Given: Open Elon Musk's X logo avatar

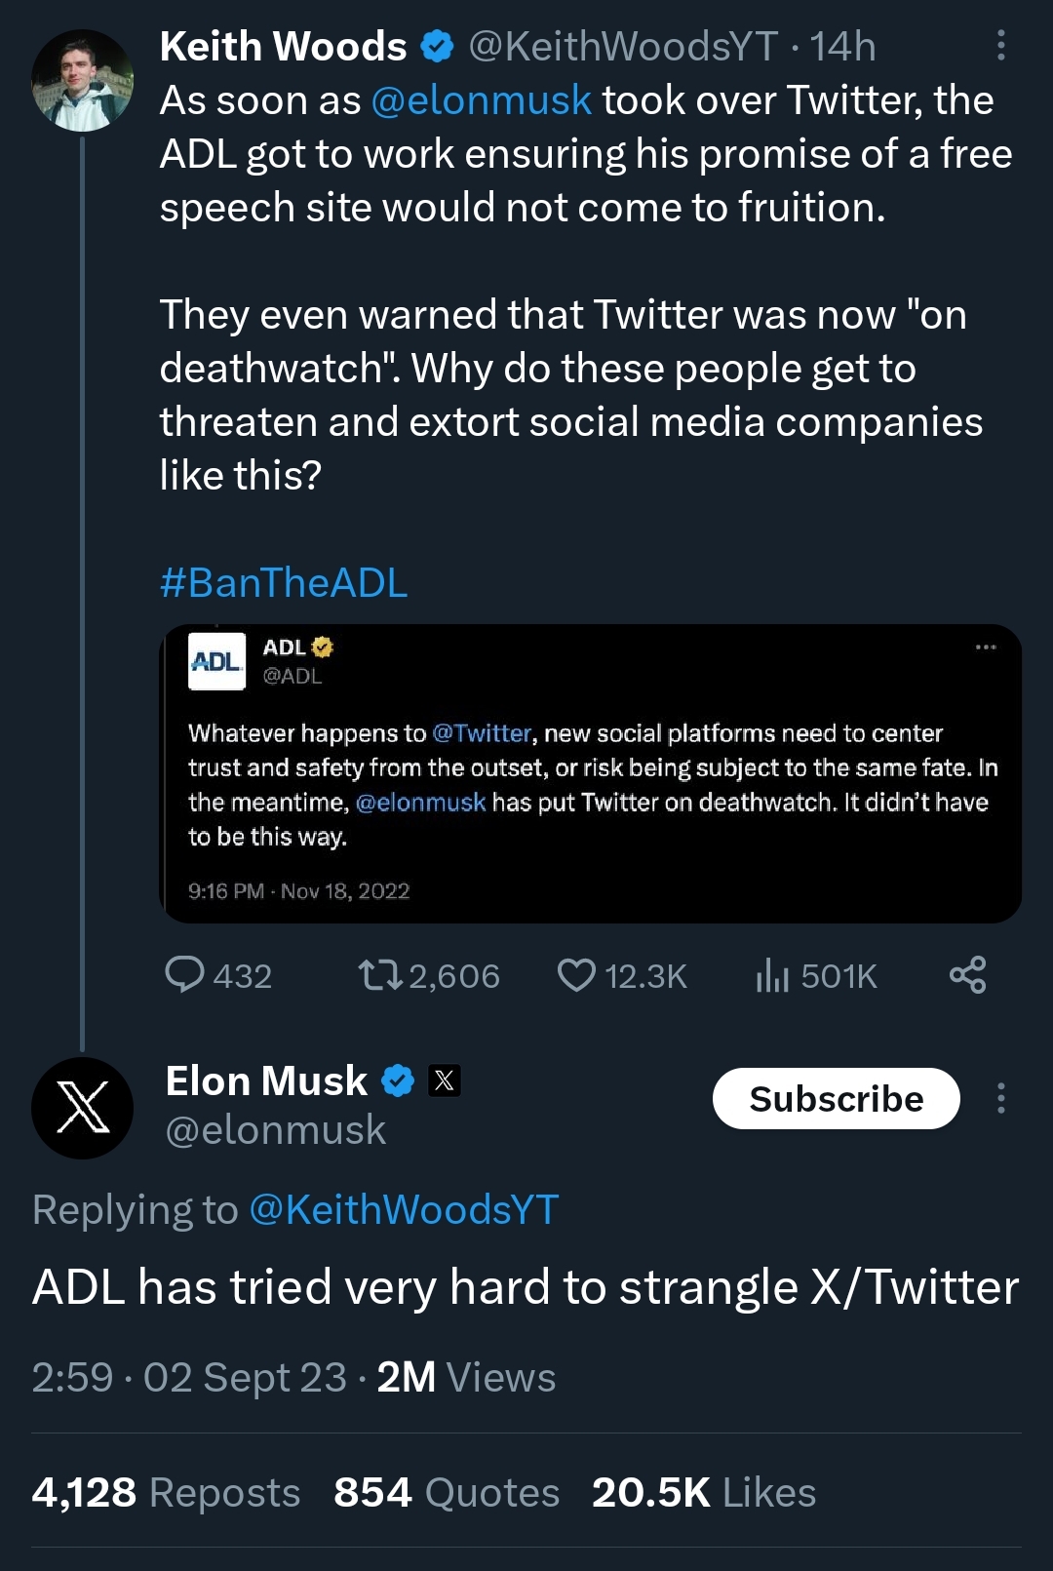Looking at the screenshot, I should (82, 1108).
